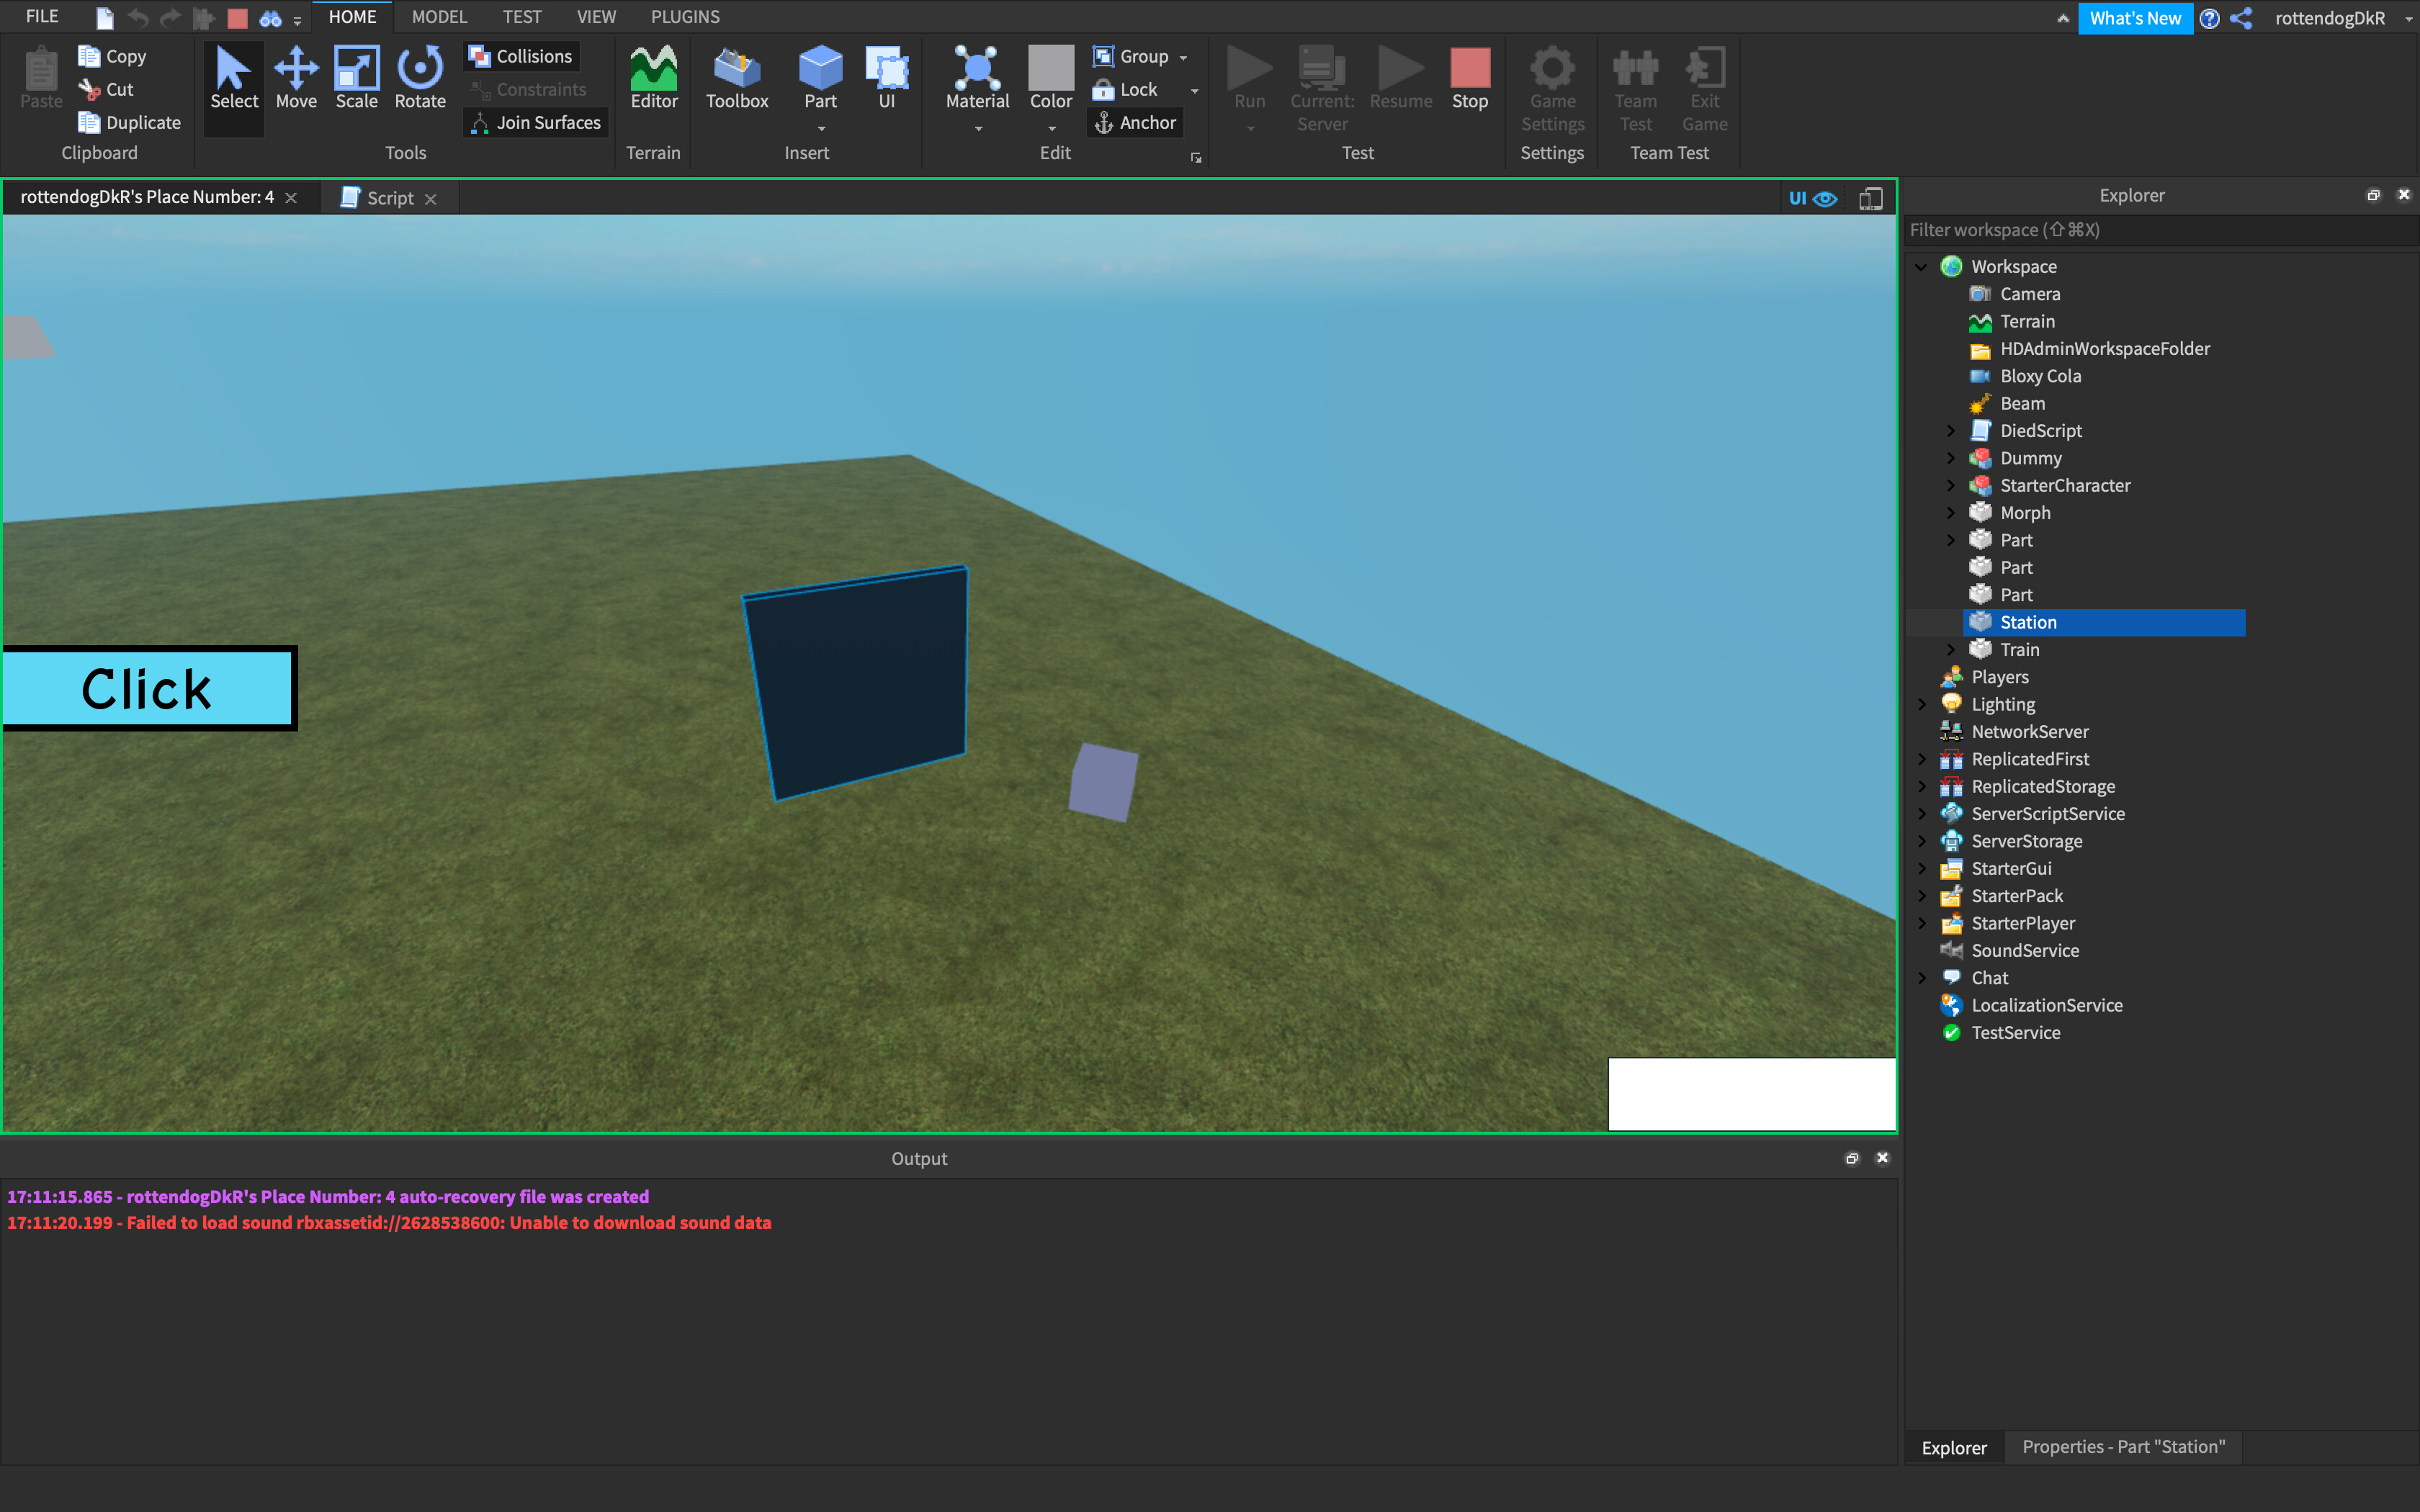The height and width of the screenshot is (1512, 2420).
Task: Switch to the MODEL ribbon tab
Action: pyautogui.click(x=439, y=16)
